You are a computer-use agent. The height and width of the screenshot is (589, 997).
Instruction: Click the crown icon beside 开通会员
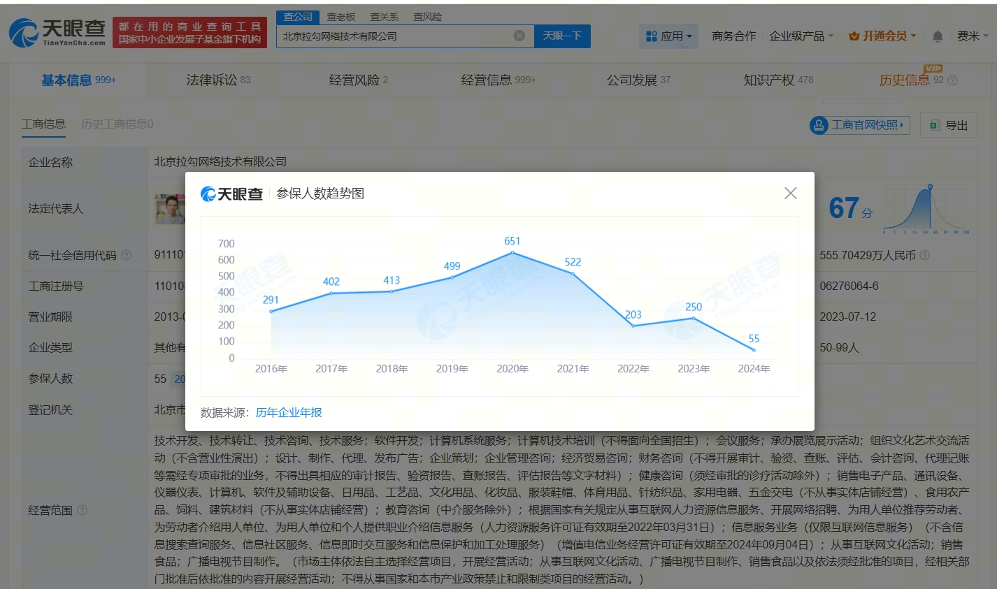click(x=854, y=36)
